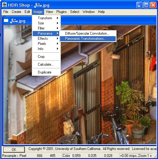Open the Info submenu

pos(46,49)
